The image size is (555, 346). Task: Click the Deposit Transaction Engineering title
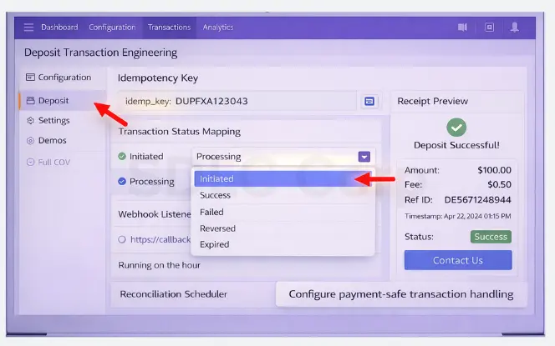100,53
